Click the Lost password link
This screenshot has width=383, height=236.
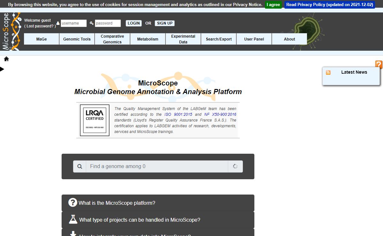pyautogui.click(x=40, y=26)
